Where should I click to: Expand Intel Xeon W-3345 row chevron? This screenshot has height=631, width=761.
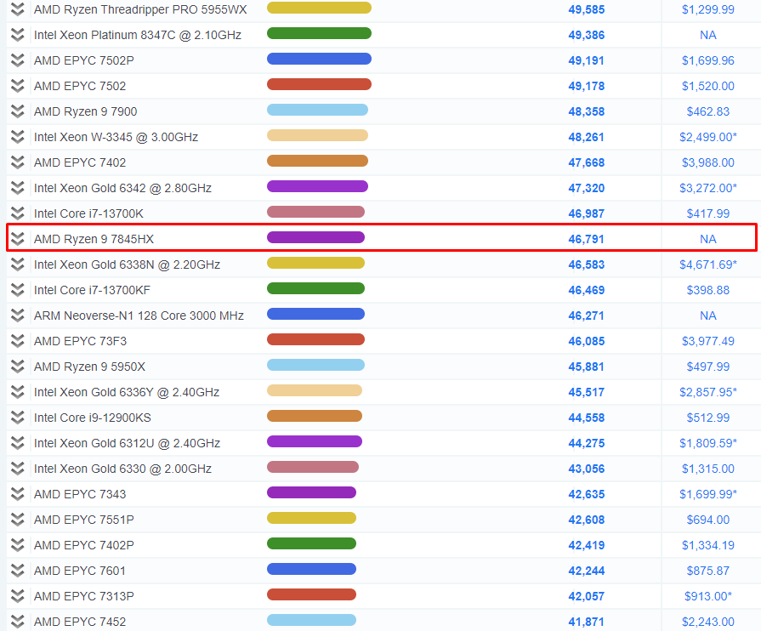pyautogui.click(x=18, y=137)
